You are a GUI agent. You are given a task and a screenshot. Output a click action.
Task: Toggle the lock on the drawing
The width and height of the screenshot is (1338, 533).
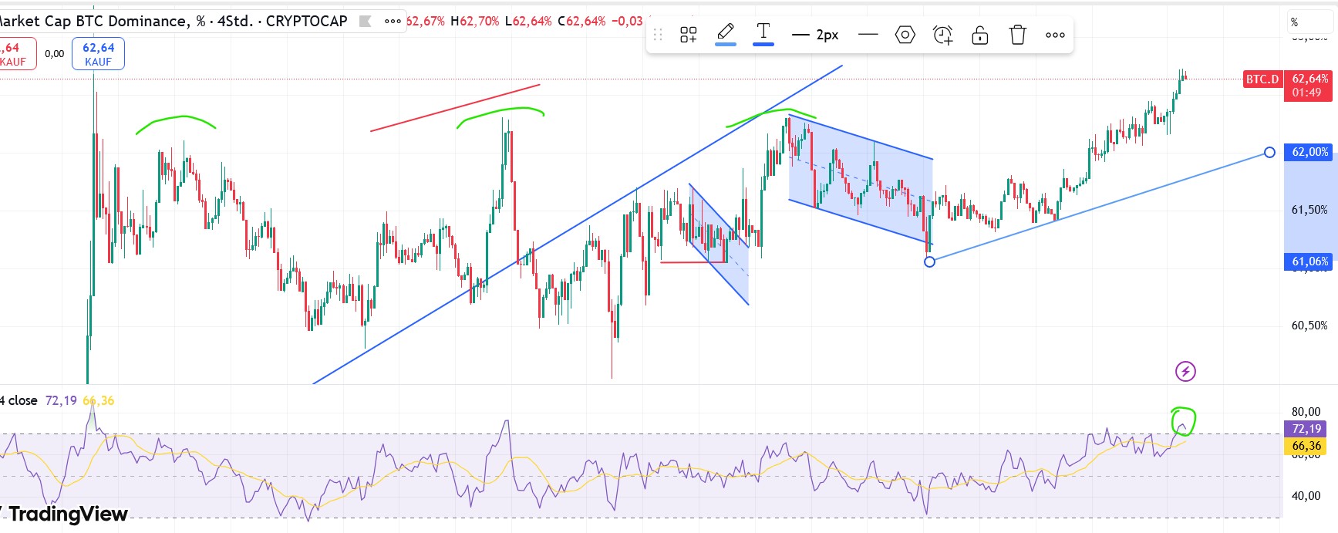(980, 35)
